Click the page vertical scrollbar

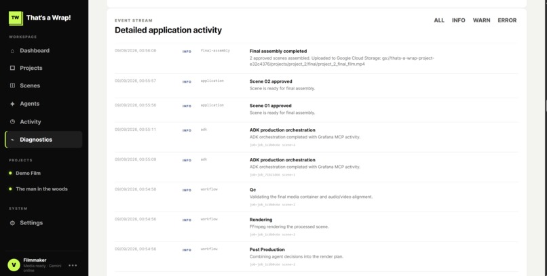tap(546, 104)
